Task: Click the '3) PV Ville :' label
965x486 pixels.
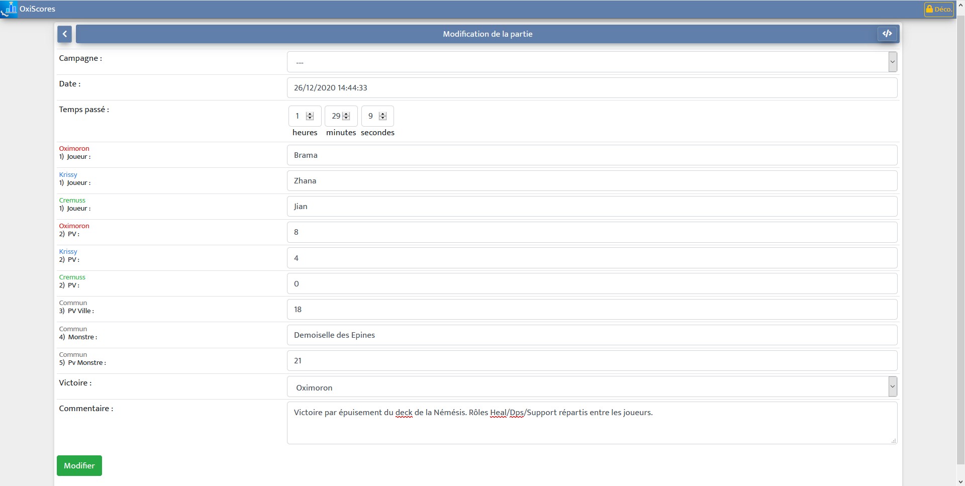Action: click(x=76, y=311)
